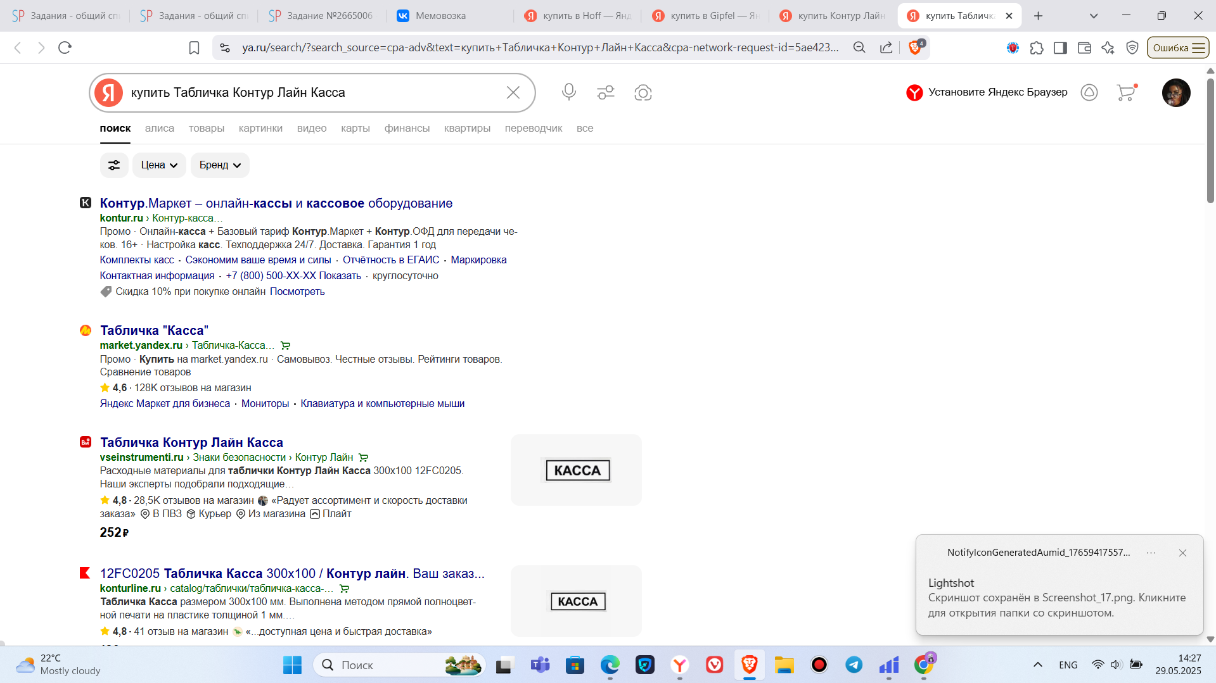Click the browser back arrow
The height and width of the screenshot is (683, 1216).
click(x=18, y=47)
